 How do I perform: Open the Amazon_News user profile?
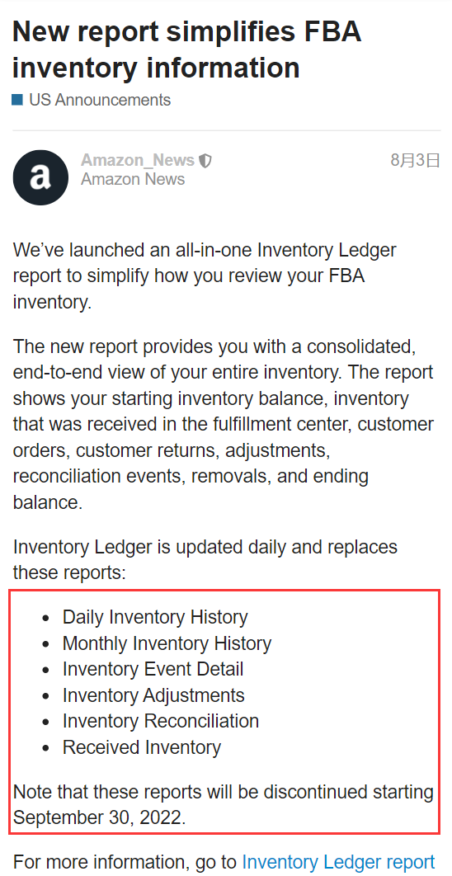tap(138, 160)
